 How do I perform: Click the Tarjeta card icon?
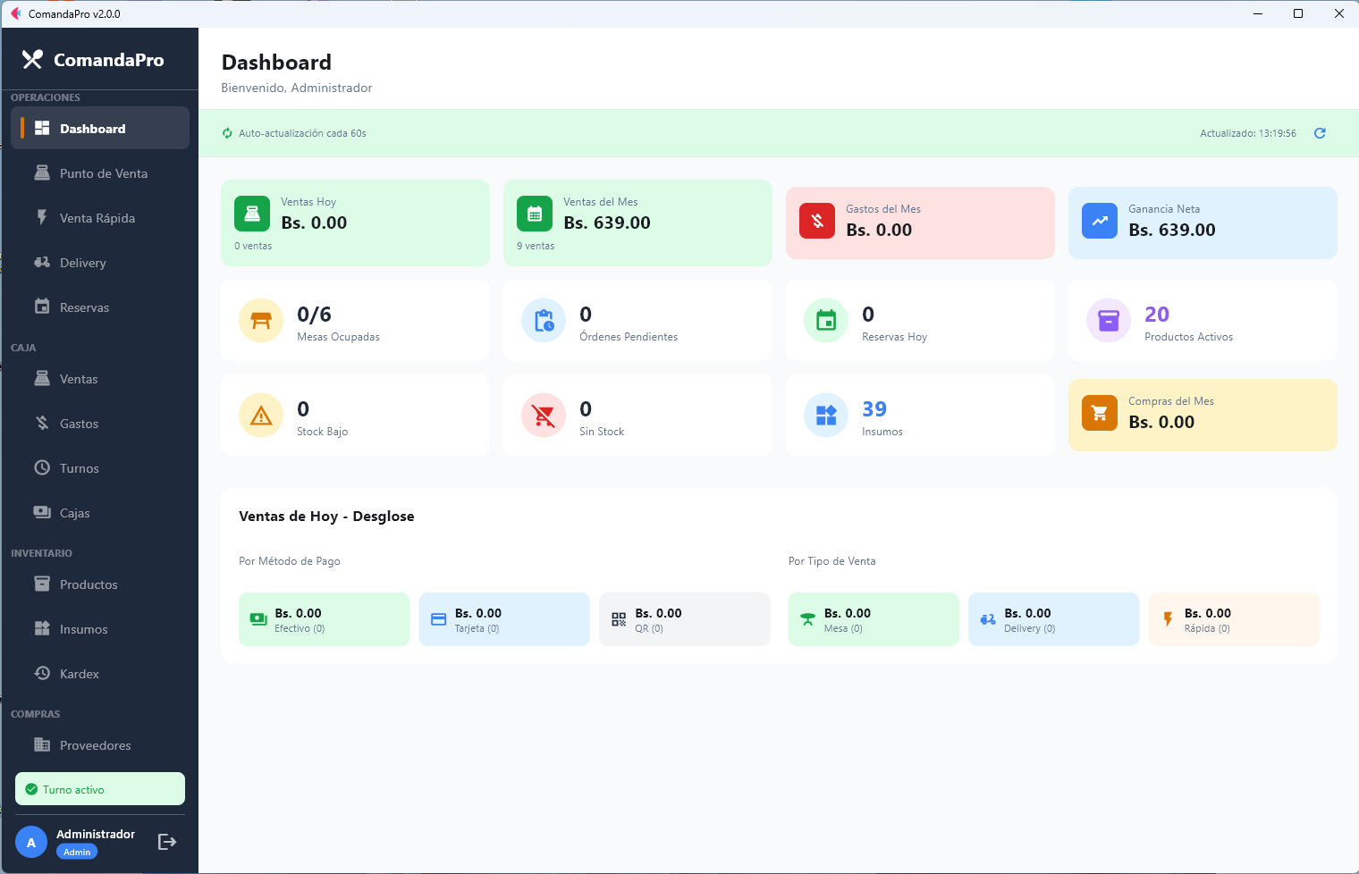tap(438, 619)
